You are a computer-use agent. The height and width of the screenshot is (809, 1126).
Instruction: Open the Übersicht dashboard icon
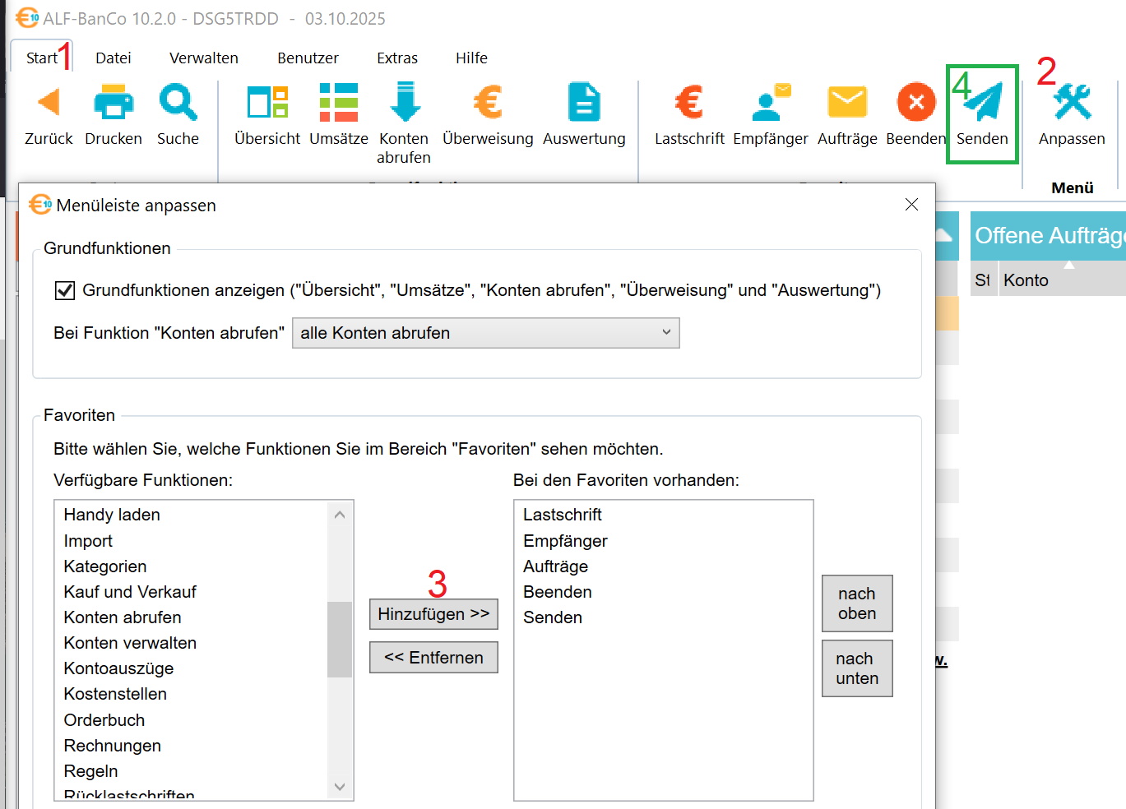click(267, 104)
